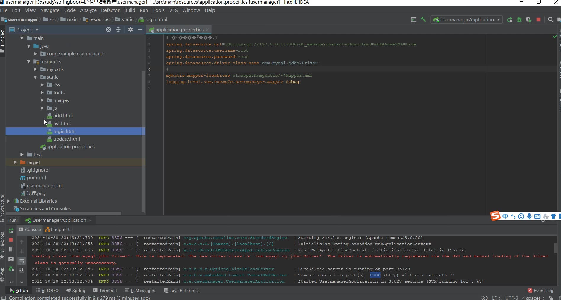This screenshot has height=300, width=561.
Task: Open the Terminal tool window
Action: click(x=105, y=291)
